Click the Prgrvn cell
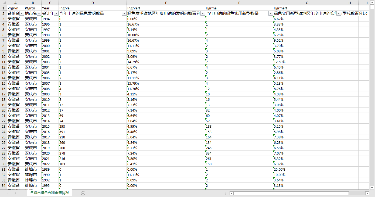 pos(15,8)
